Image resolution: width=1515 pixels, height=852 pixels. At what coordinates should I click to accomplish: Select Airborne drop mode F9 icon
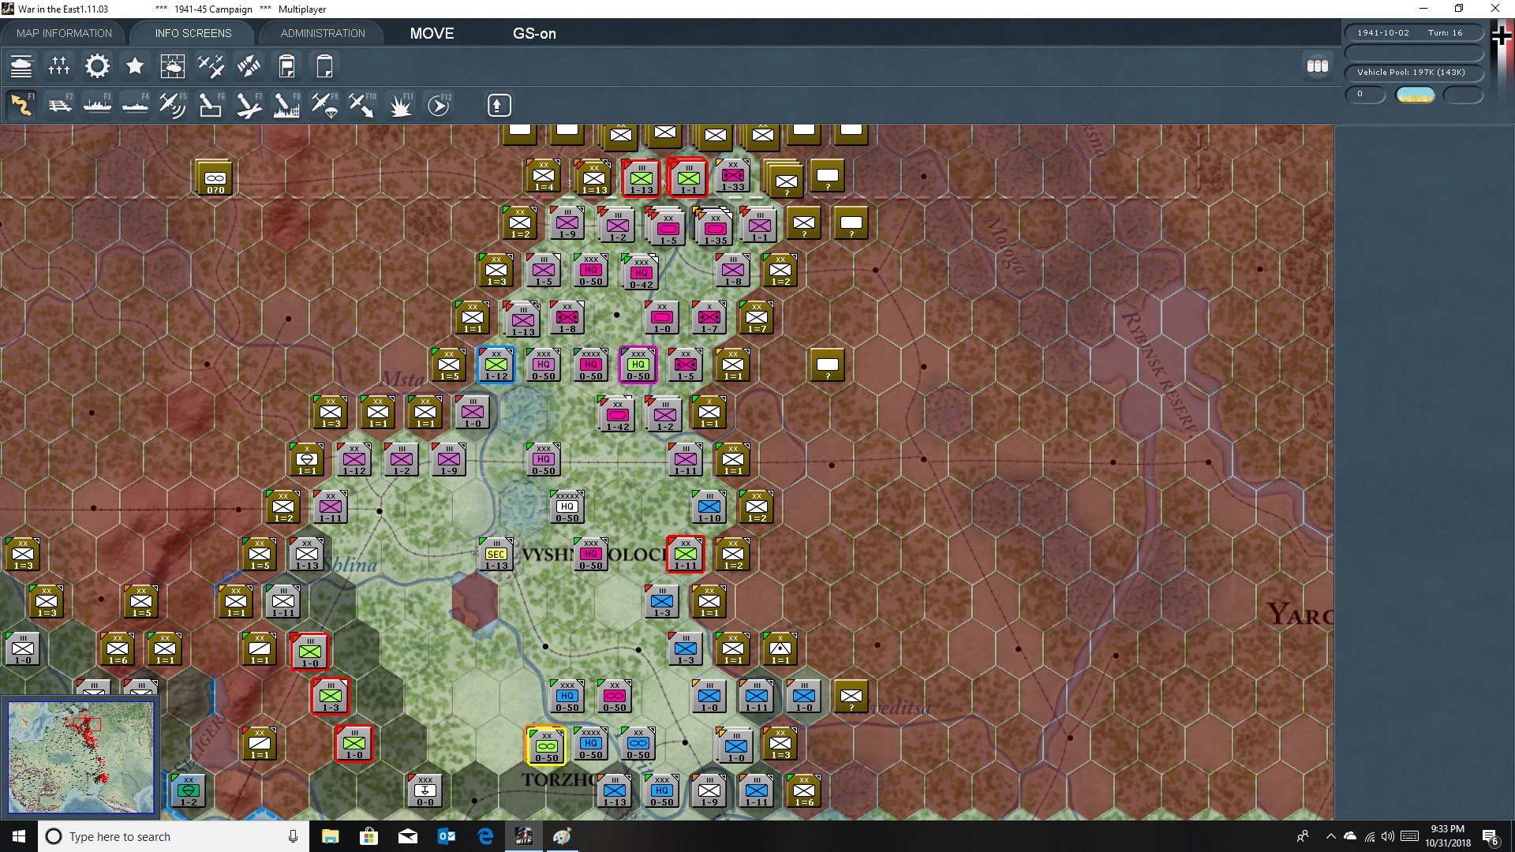(325, 105)
